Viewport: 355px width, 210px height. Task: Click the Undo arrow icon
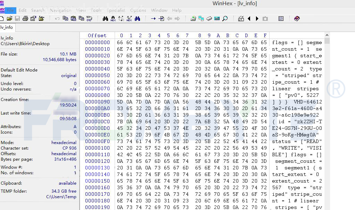coord(57,18)
